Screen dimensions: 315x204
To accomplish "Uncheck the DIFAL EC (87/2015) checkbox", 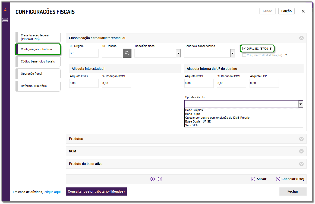I will click(x=244, y=49).
